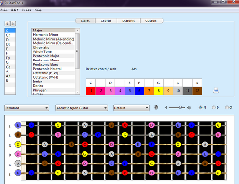The width and height of the screenshot is (239, 184).
Task: Click the scale list scrollbar thumb
Action: point(77,51)
